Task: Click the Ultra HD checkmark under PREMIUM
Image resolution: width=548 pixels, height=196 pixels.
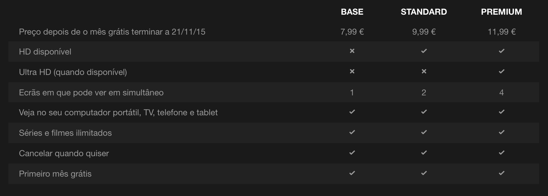Action: coord(501,71)
